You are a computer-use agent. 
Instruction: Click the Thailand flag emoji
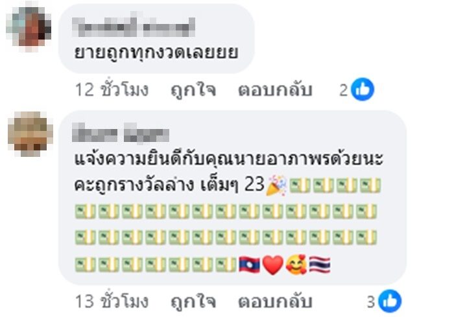click(x=320, y=264)
